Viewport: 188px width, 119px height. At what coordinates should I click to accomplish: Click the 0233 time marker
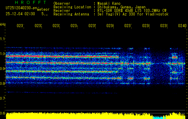56,26
